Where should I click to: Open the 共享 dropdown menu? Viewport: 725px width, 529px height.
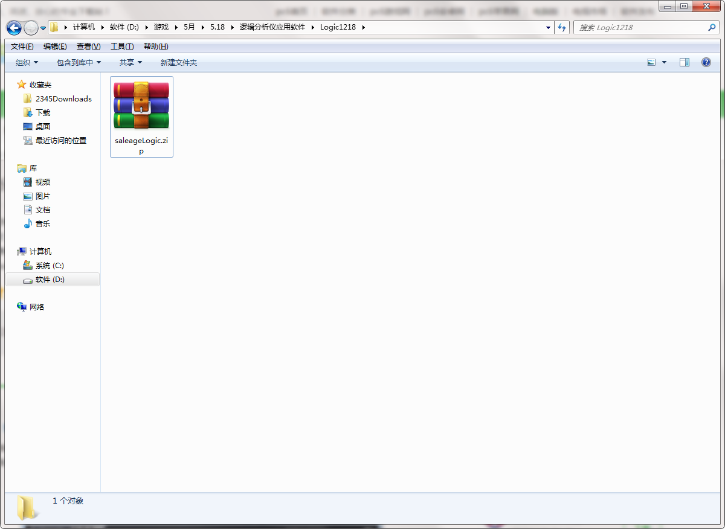click(x=130, y=63)
